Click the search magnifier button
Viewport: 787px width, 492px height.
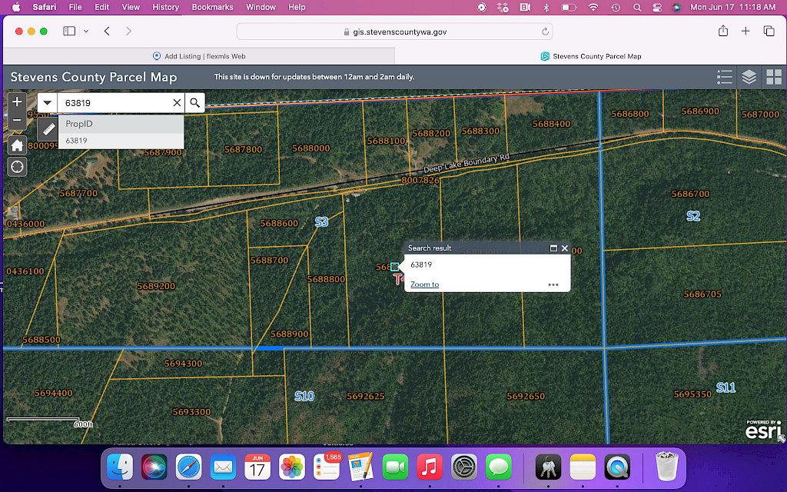pyautogui.click(x=195, y=102)
